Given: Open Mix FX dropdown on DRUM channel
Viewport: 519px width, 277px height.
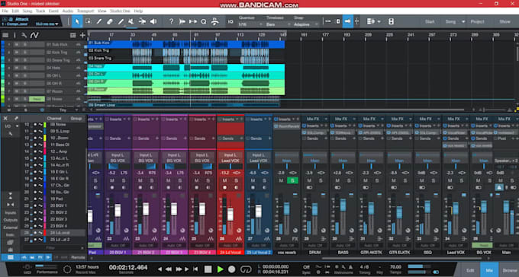Looking at the screenshot, I should (326, 119).
